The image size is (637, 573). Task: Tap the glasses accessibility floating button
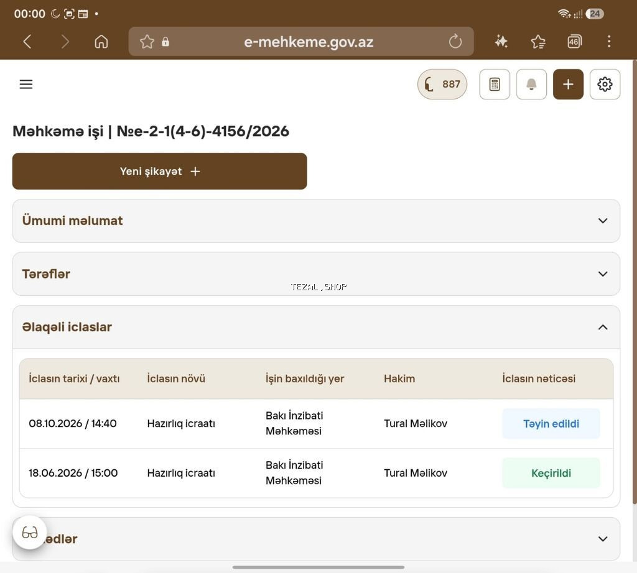pos(30,533)
